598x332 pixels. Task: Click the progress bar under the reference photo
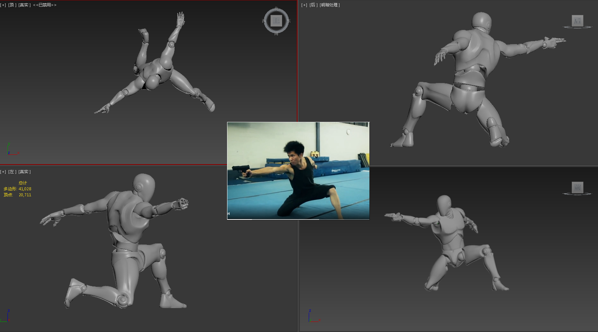click(x=298, y=219)
